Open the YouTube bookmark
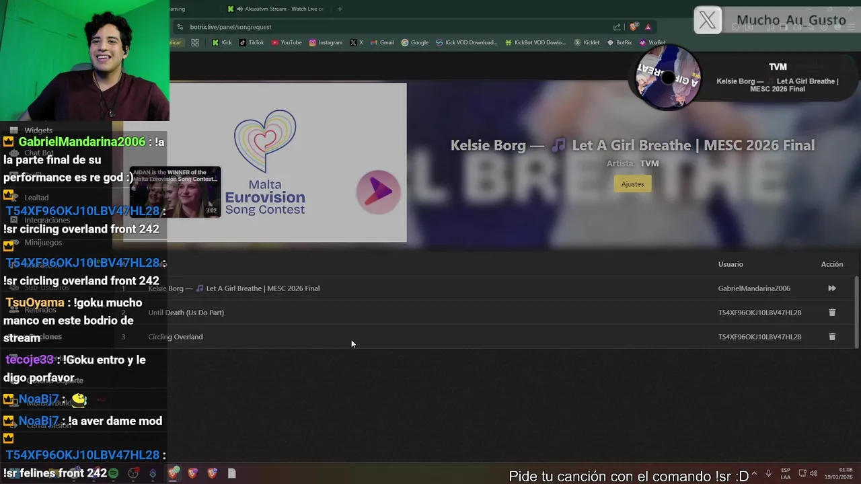861x484 pixels. [x=287, y=42]
